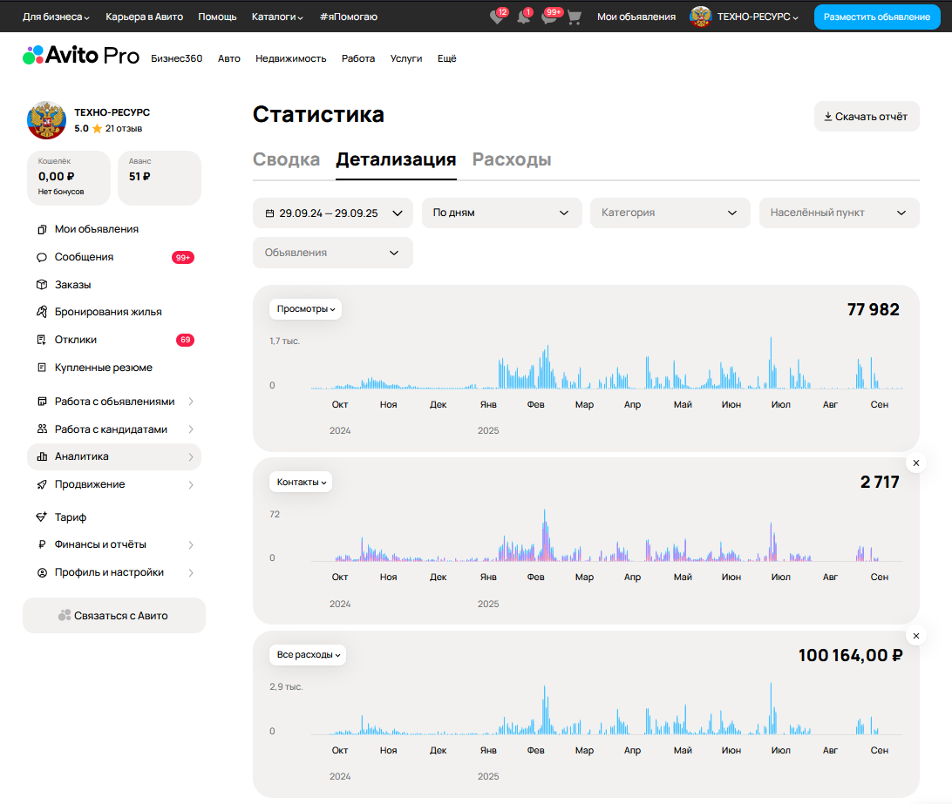Open the Все расходы metric selector
This screenshot has height=804, width=952.
click(308, 655)
